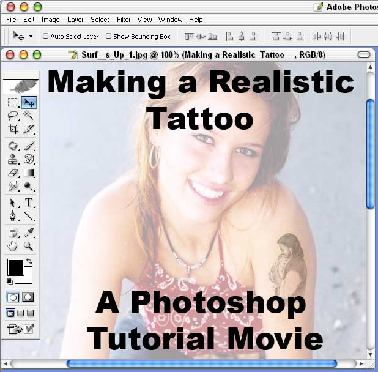
Task: Click Align Left Edges button
Action: tap(229, 37)
